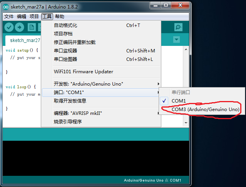Viewport: 246px width, 187px height.
Task: Click editor scrollbar up arrow
Action: pos(186,49)
